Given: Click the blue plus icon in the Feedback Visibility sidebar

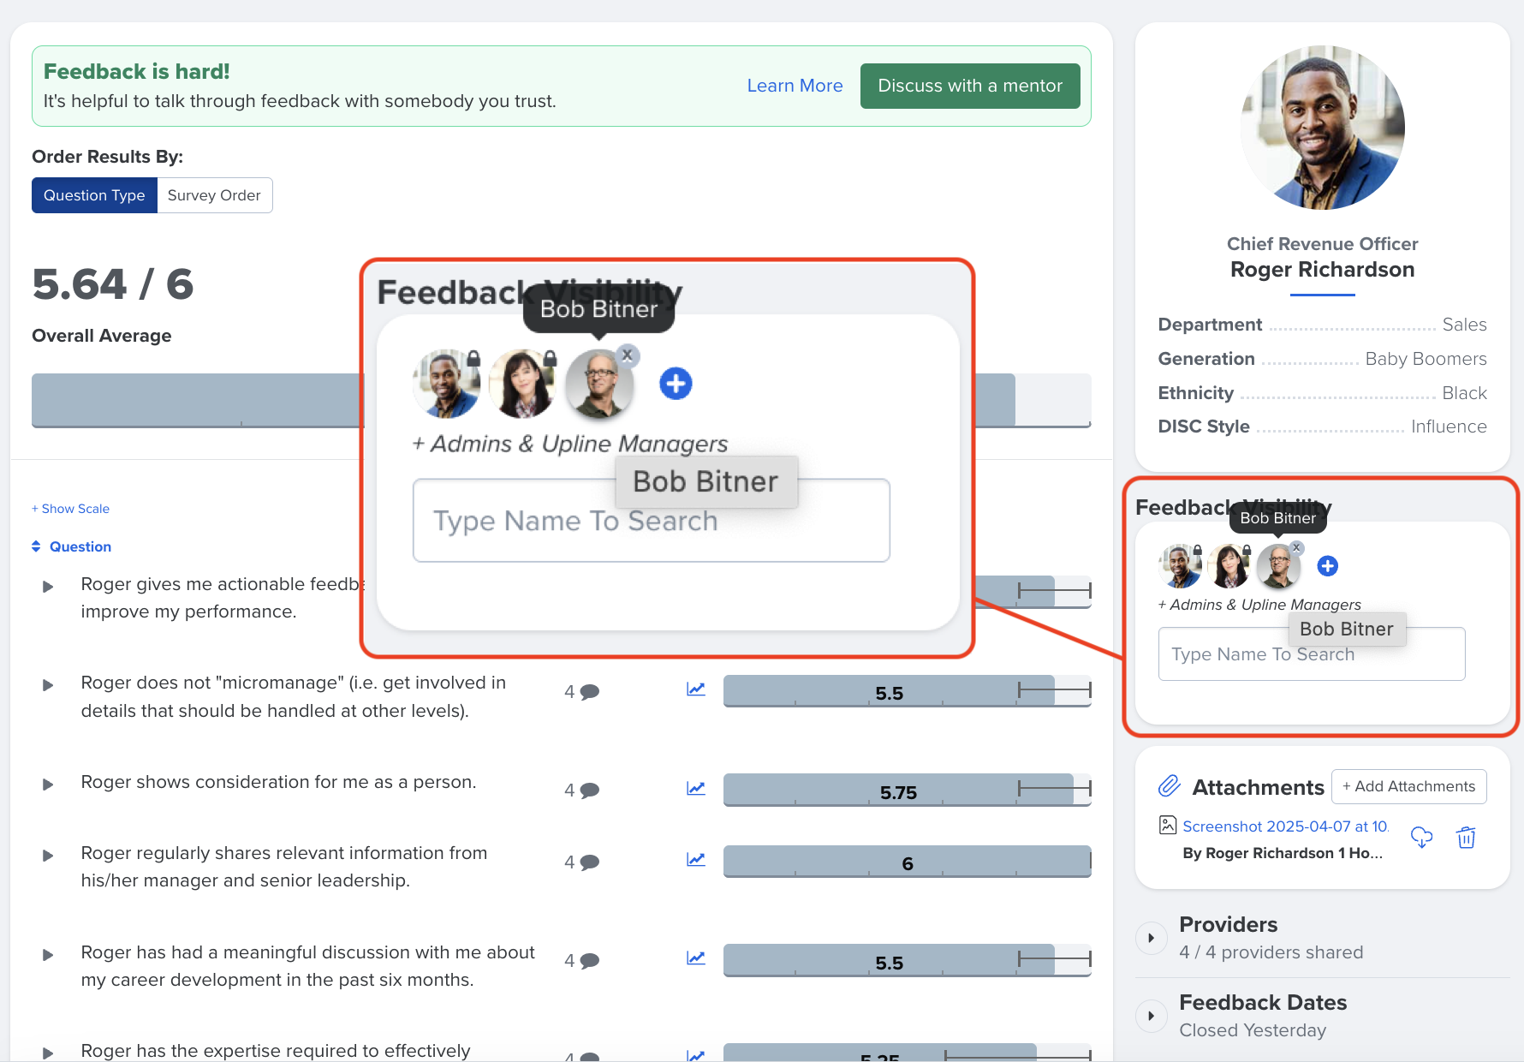Looking at the screenshot, I should [x=1327, y=566].
